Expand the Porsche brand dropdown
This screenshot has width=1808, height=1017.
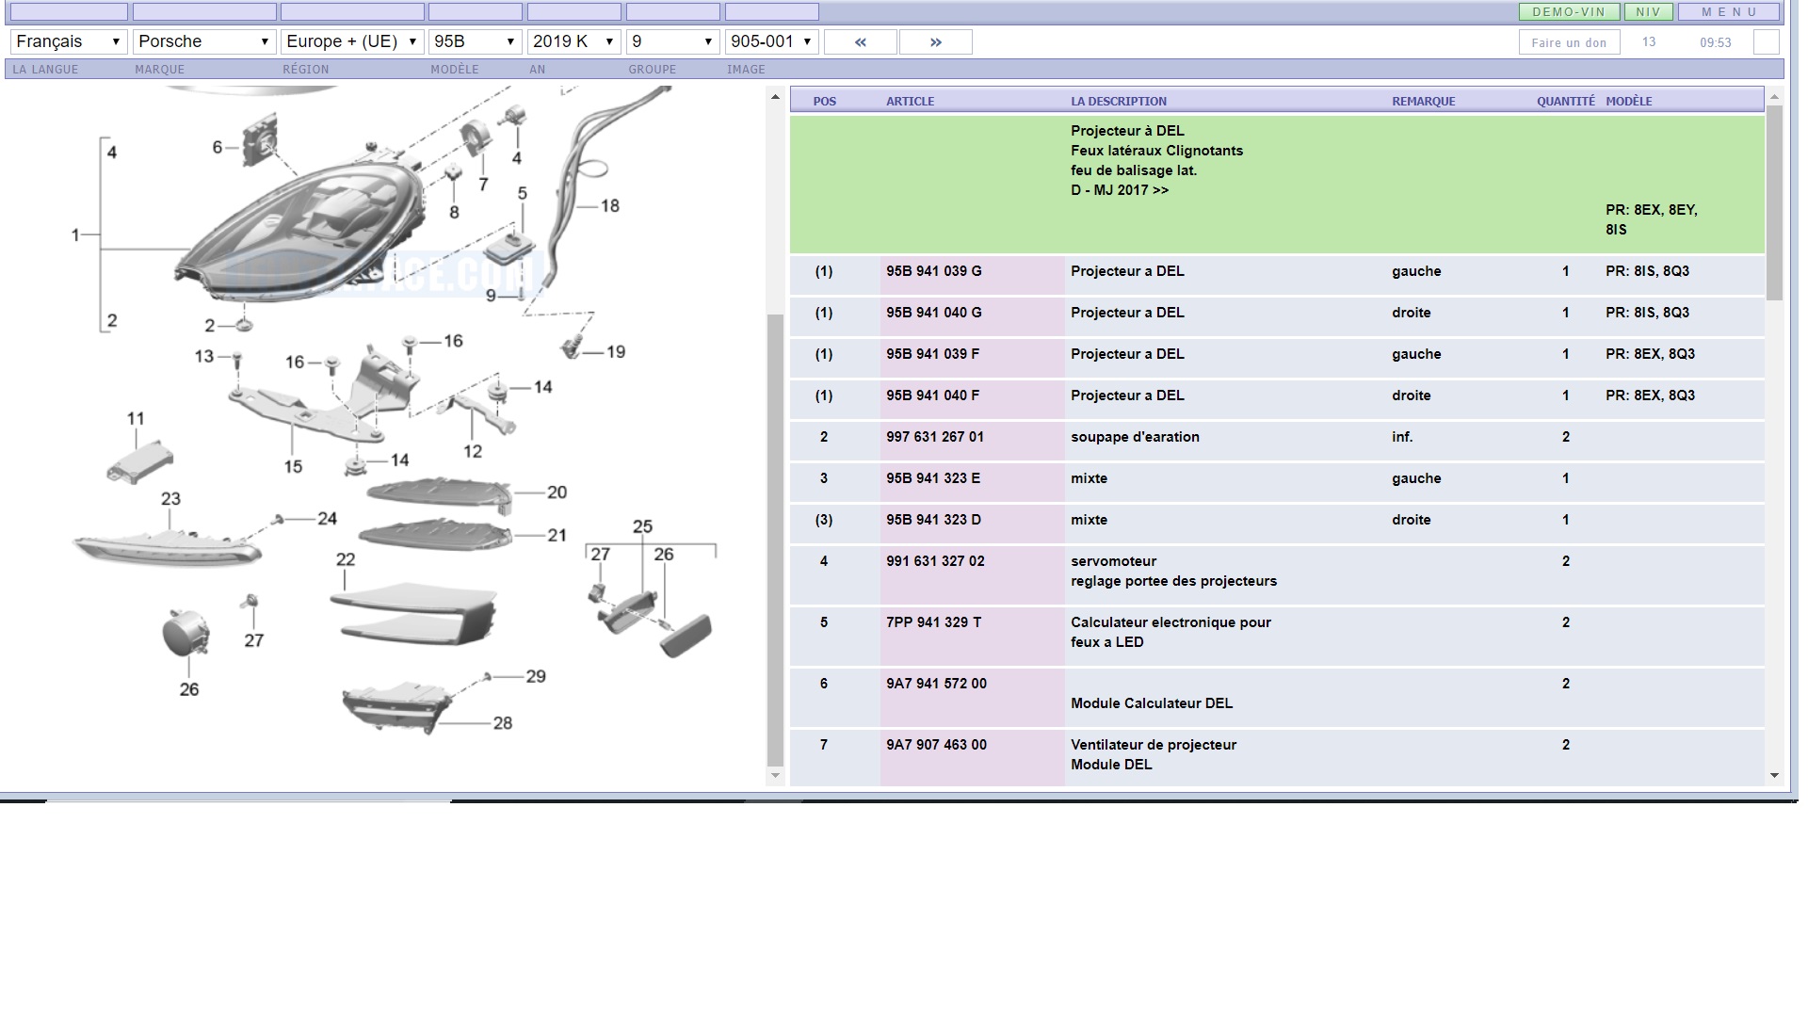[x=203, y=41]
